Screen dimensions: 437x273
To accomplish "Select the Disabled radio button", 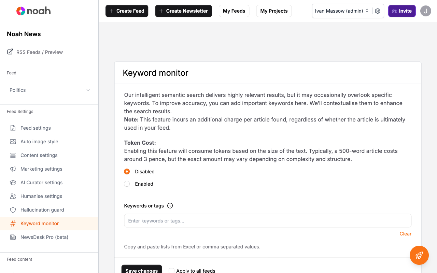I will (x=127, y=172).
